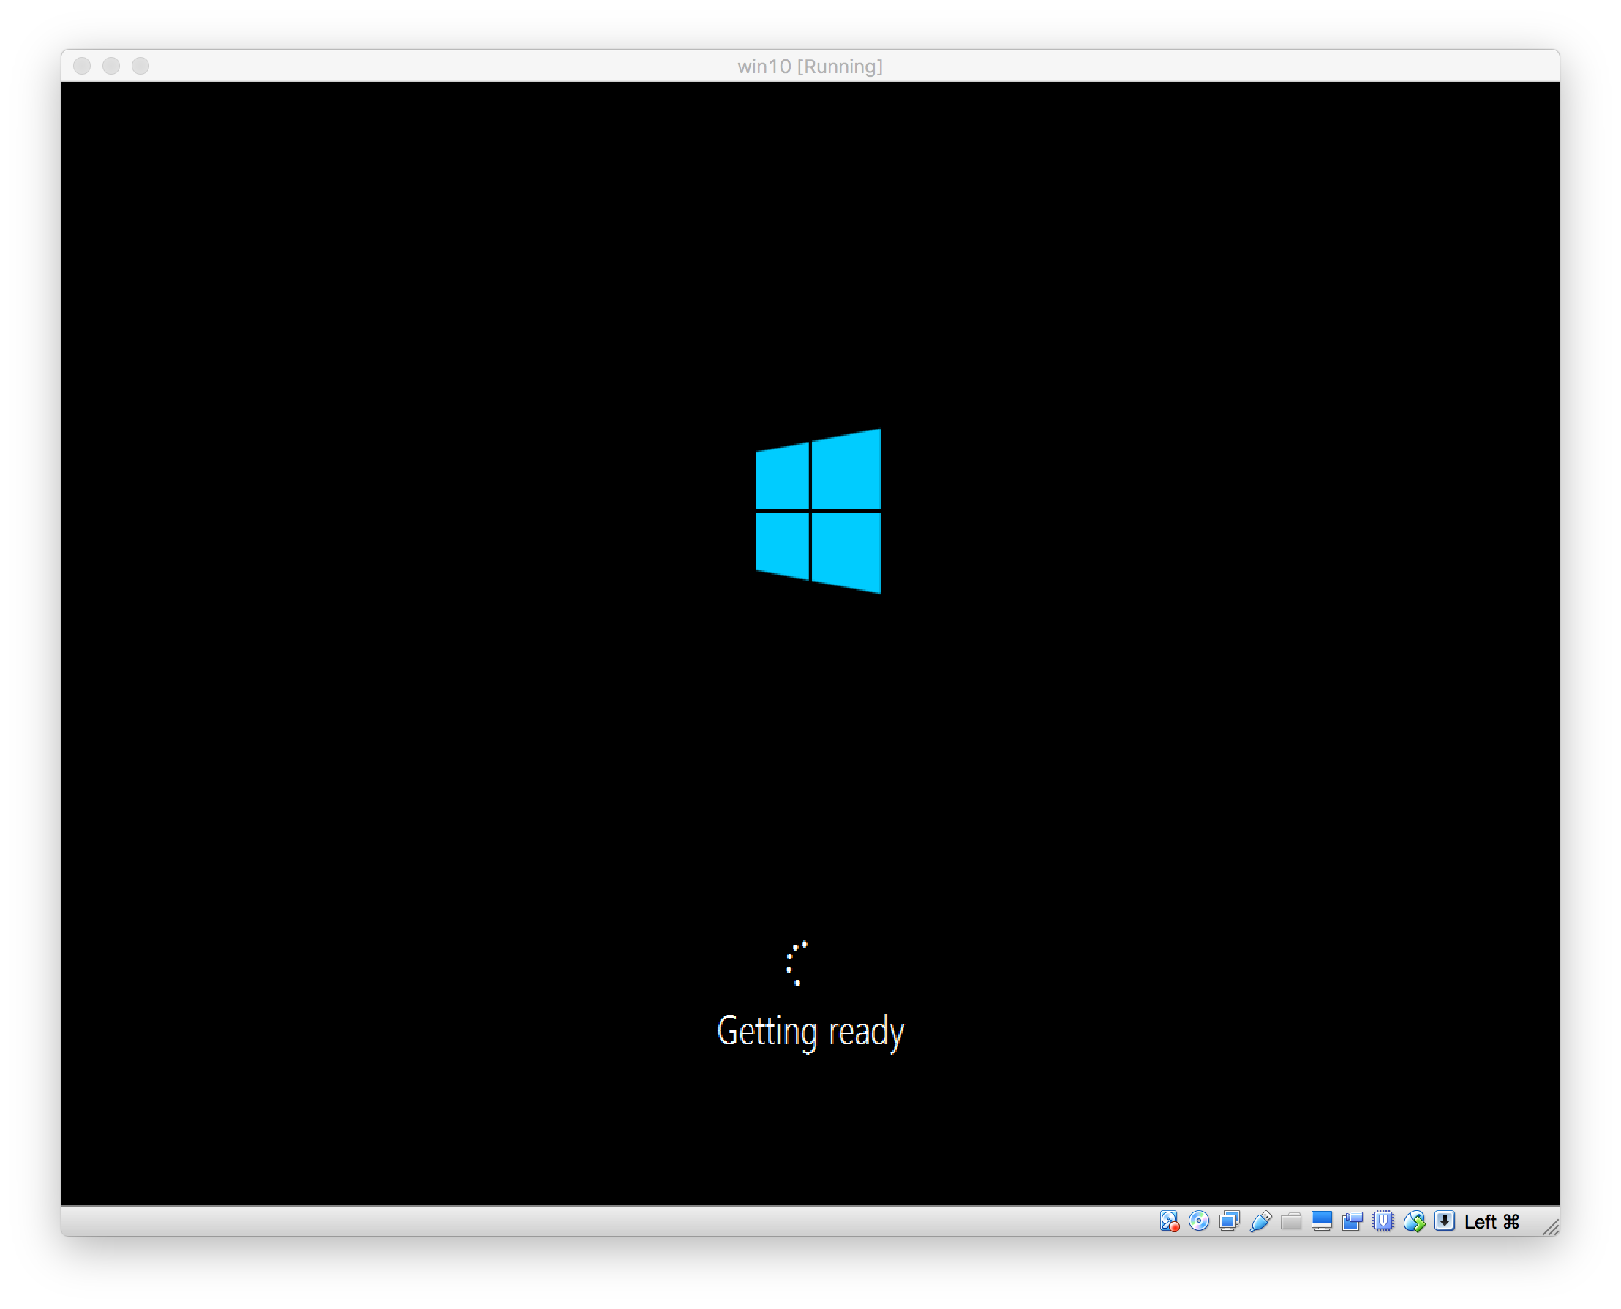
Task: Click the hard disk activity indicator icon
Action: 1168,1221
